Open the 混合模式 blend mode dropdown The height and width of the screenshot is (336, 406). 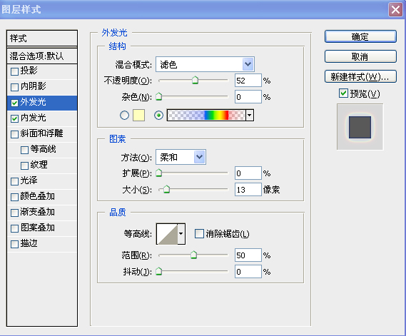205,64
